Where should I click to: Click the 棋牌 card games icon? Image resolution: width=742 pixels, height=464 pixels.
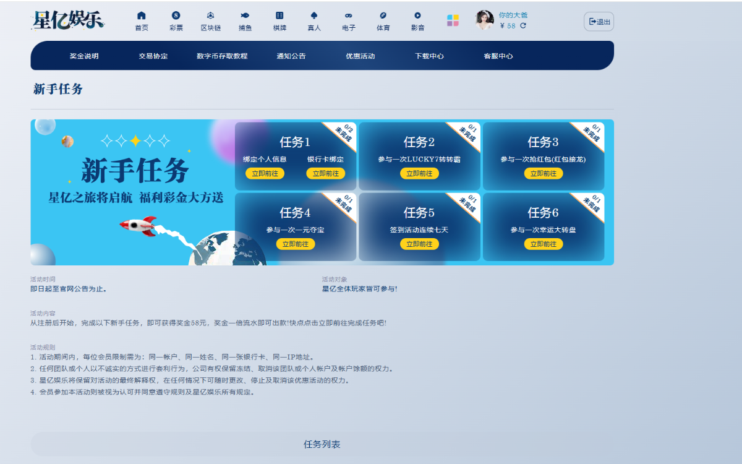(x=279, y=16)
